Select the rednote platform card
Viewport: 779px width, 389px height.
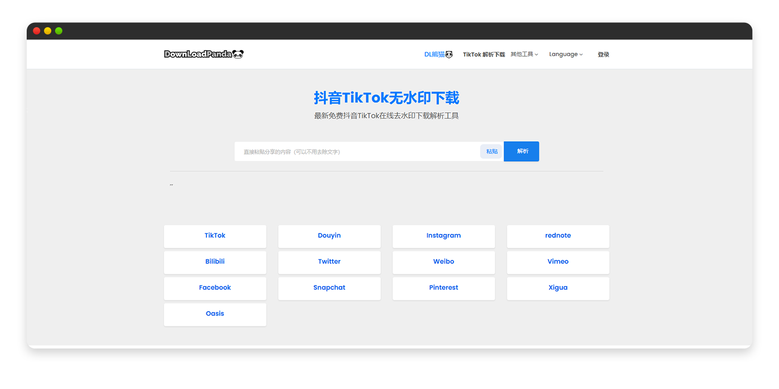tap(558, 236)
